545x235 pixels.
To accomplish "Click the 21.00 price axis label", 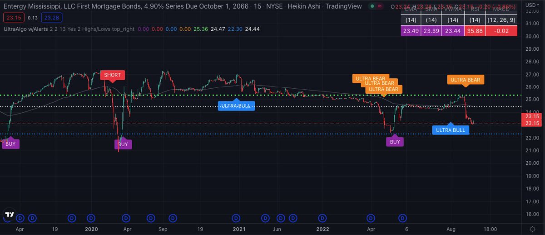I will point(531,150).
